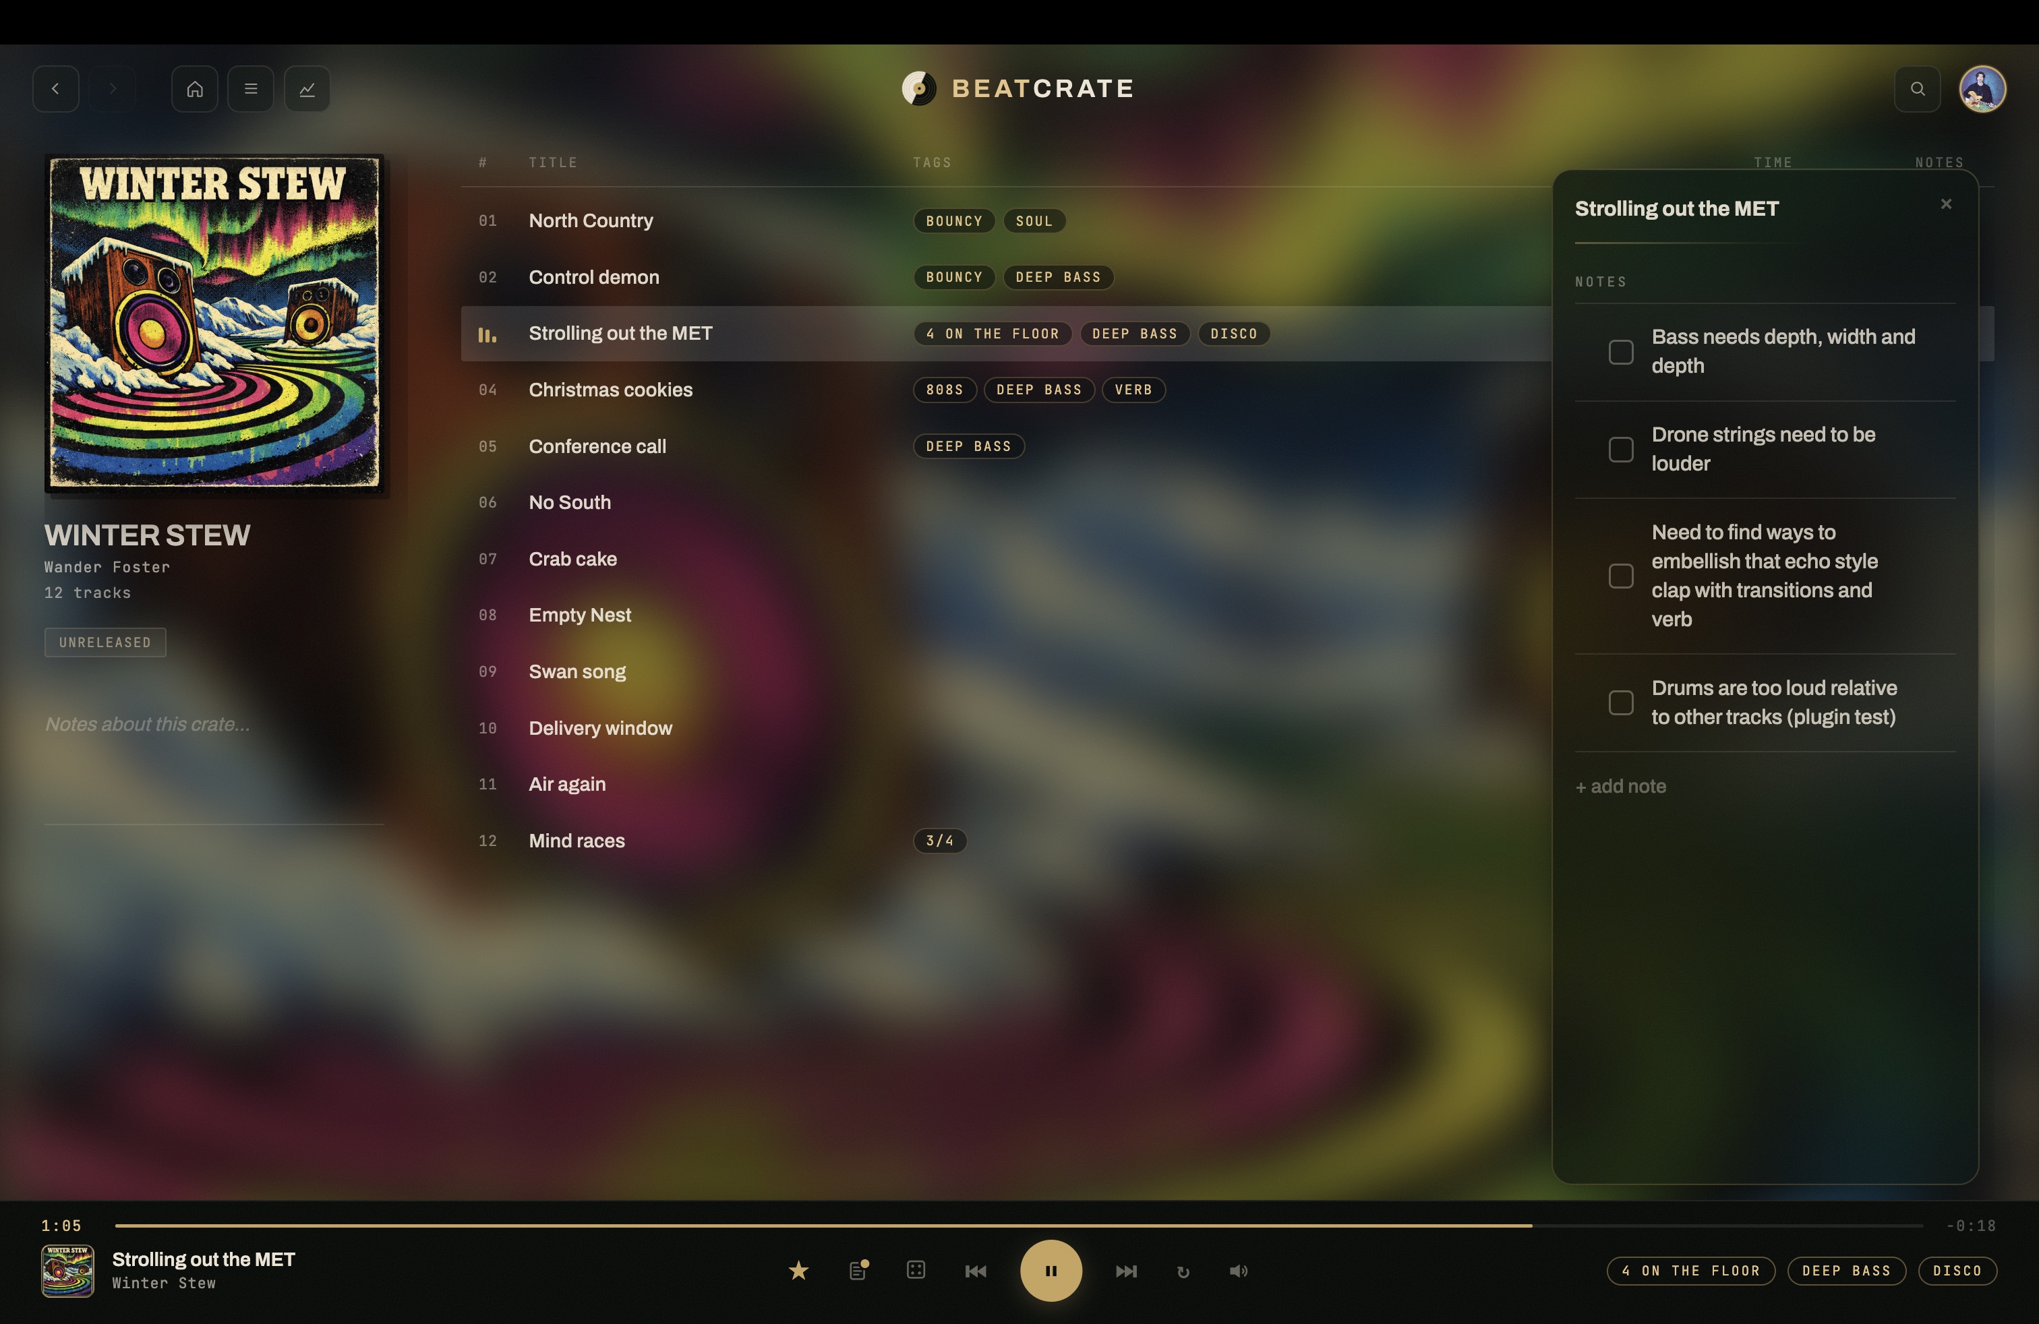Viewport: 2039px width, 1324px height.
Task: Favorite the track with the star icon
Action: coord(798,1270)
